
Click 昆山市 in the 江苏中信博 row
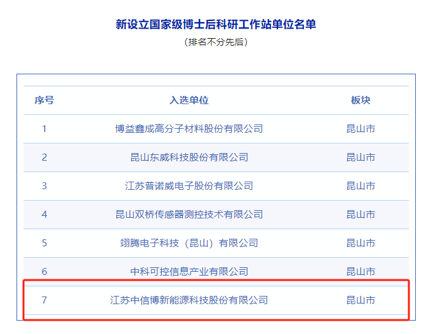pyautogui.click(x=361, y=300)
